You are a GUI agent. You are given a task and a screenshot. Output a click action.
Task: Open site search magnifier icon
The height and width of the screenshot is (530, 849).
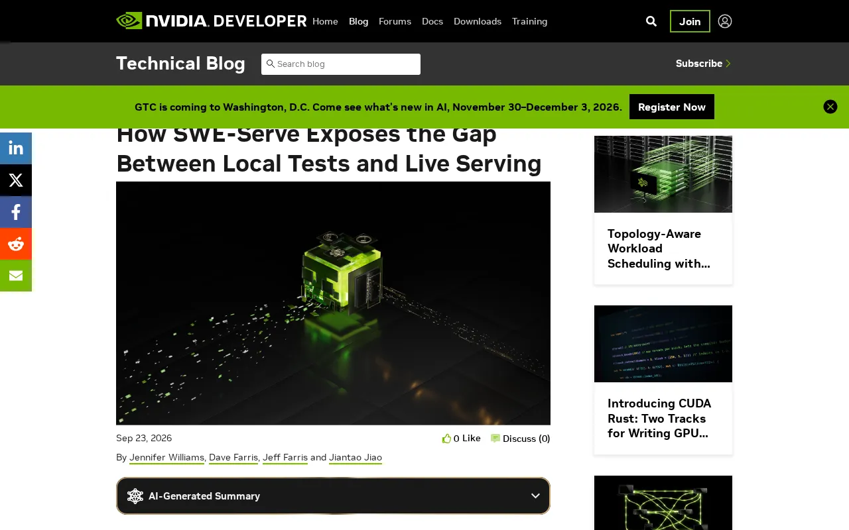(651, 21)
